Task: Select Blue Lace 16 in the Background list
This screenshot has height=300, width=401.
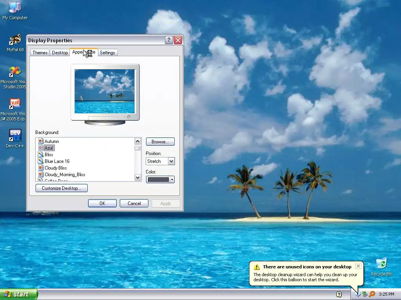Action: tap(57, 161)
